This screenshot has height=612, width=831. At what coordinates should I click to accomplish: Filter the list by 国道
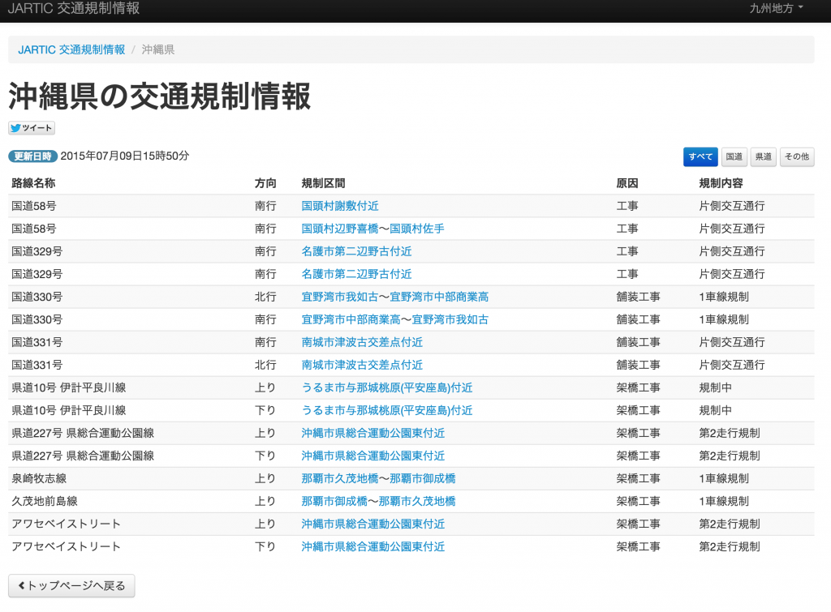734,157
